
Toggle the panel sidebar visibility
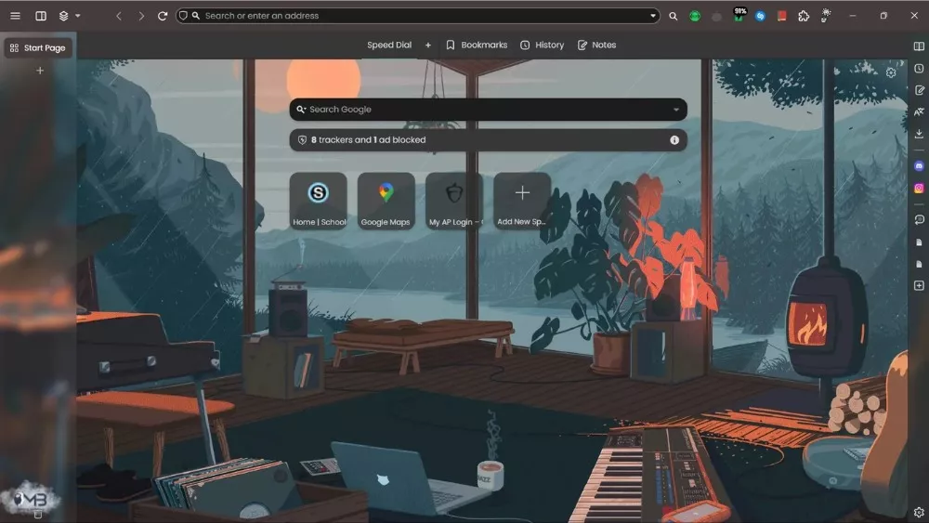(41, 16)
